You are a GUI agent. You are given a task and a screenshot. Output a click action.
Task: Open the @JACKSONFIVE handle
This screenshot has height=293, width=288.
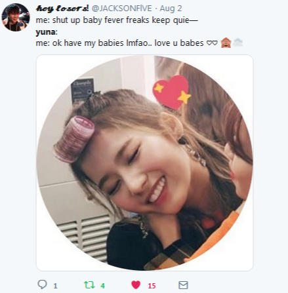point(121,9)
